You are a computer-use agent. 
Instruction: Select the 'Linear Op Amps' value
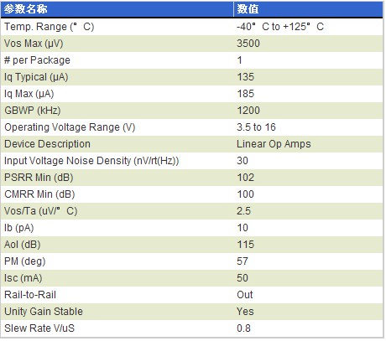[x=274, y=144]
